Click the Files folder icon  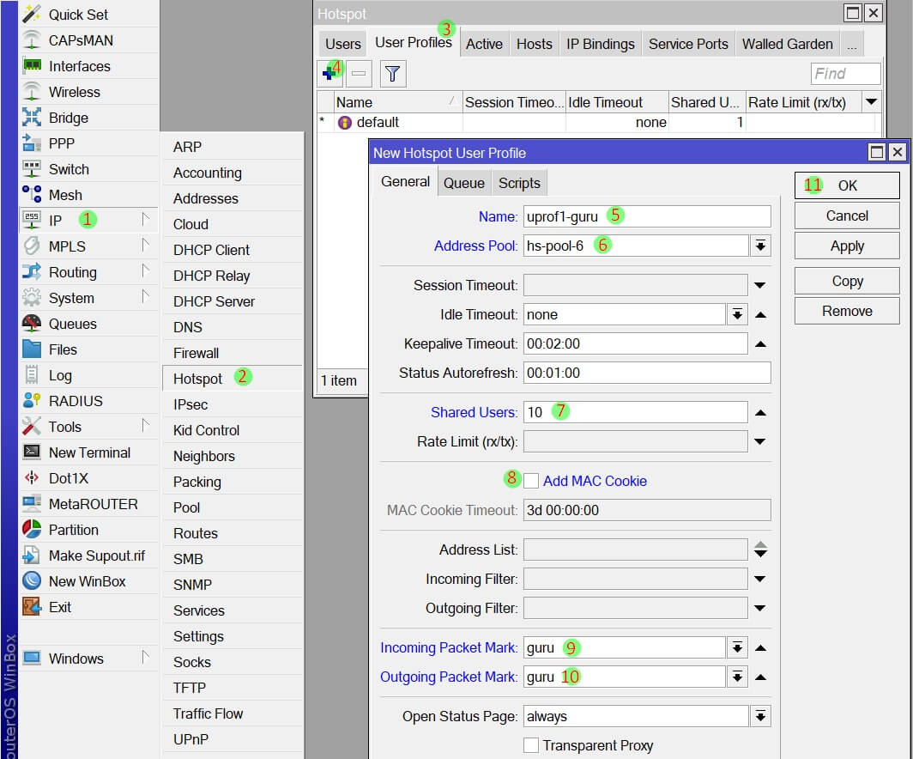tap(32, 349)
